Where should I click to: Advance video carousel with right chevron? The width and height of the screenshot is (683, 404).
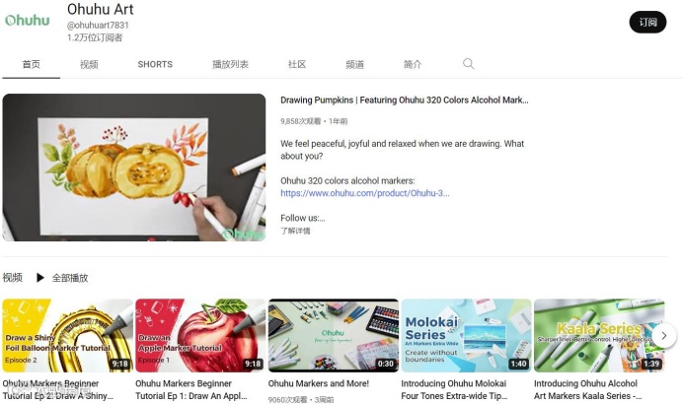pyautogui.click(x=663, y=335)
